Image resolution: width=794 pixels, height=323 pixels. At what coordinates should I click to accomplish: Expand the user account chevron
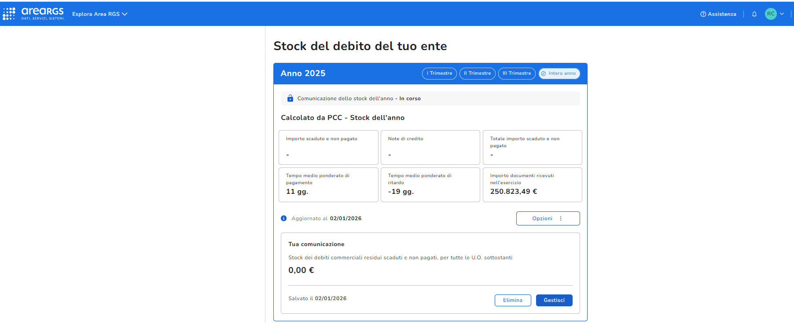click(x=782, y=14)
